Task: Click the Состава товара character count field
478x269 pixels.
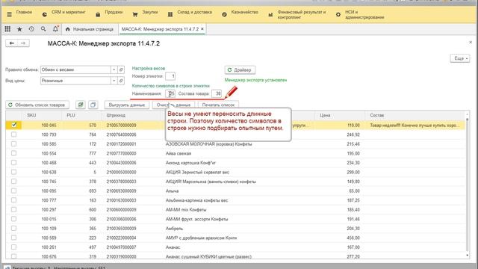Action: pos(217,93)
